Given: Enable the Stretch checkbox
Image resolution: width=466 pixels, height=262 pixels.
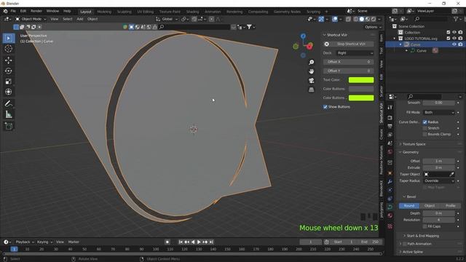Looking at the screenshot, I should pyautogui.click(x=424, y=128).
